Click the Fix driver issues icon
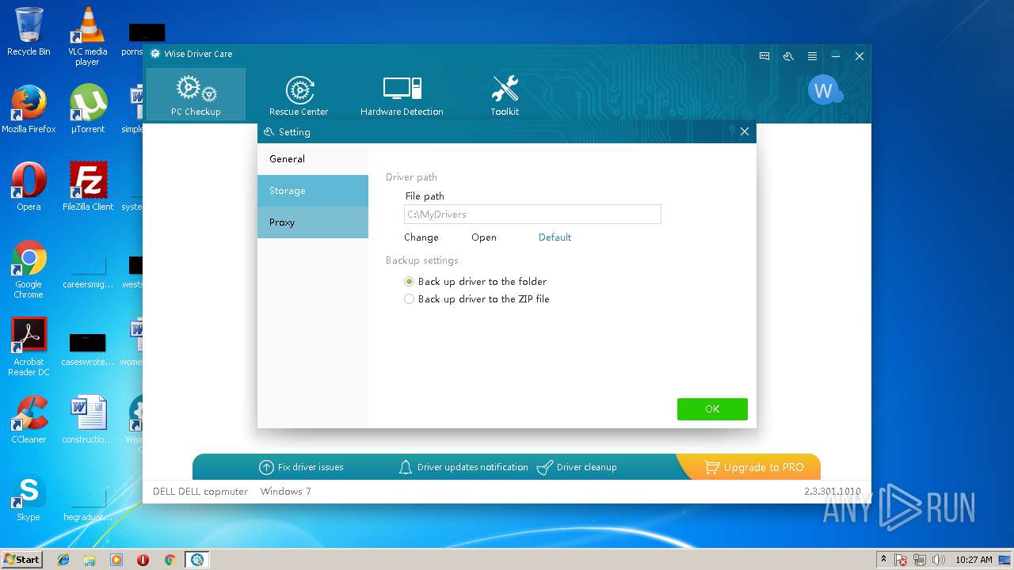 266,467
